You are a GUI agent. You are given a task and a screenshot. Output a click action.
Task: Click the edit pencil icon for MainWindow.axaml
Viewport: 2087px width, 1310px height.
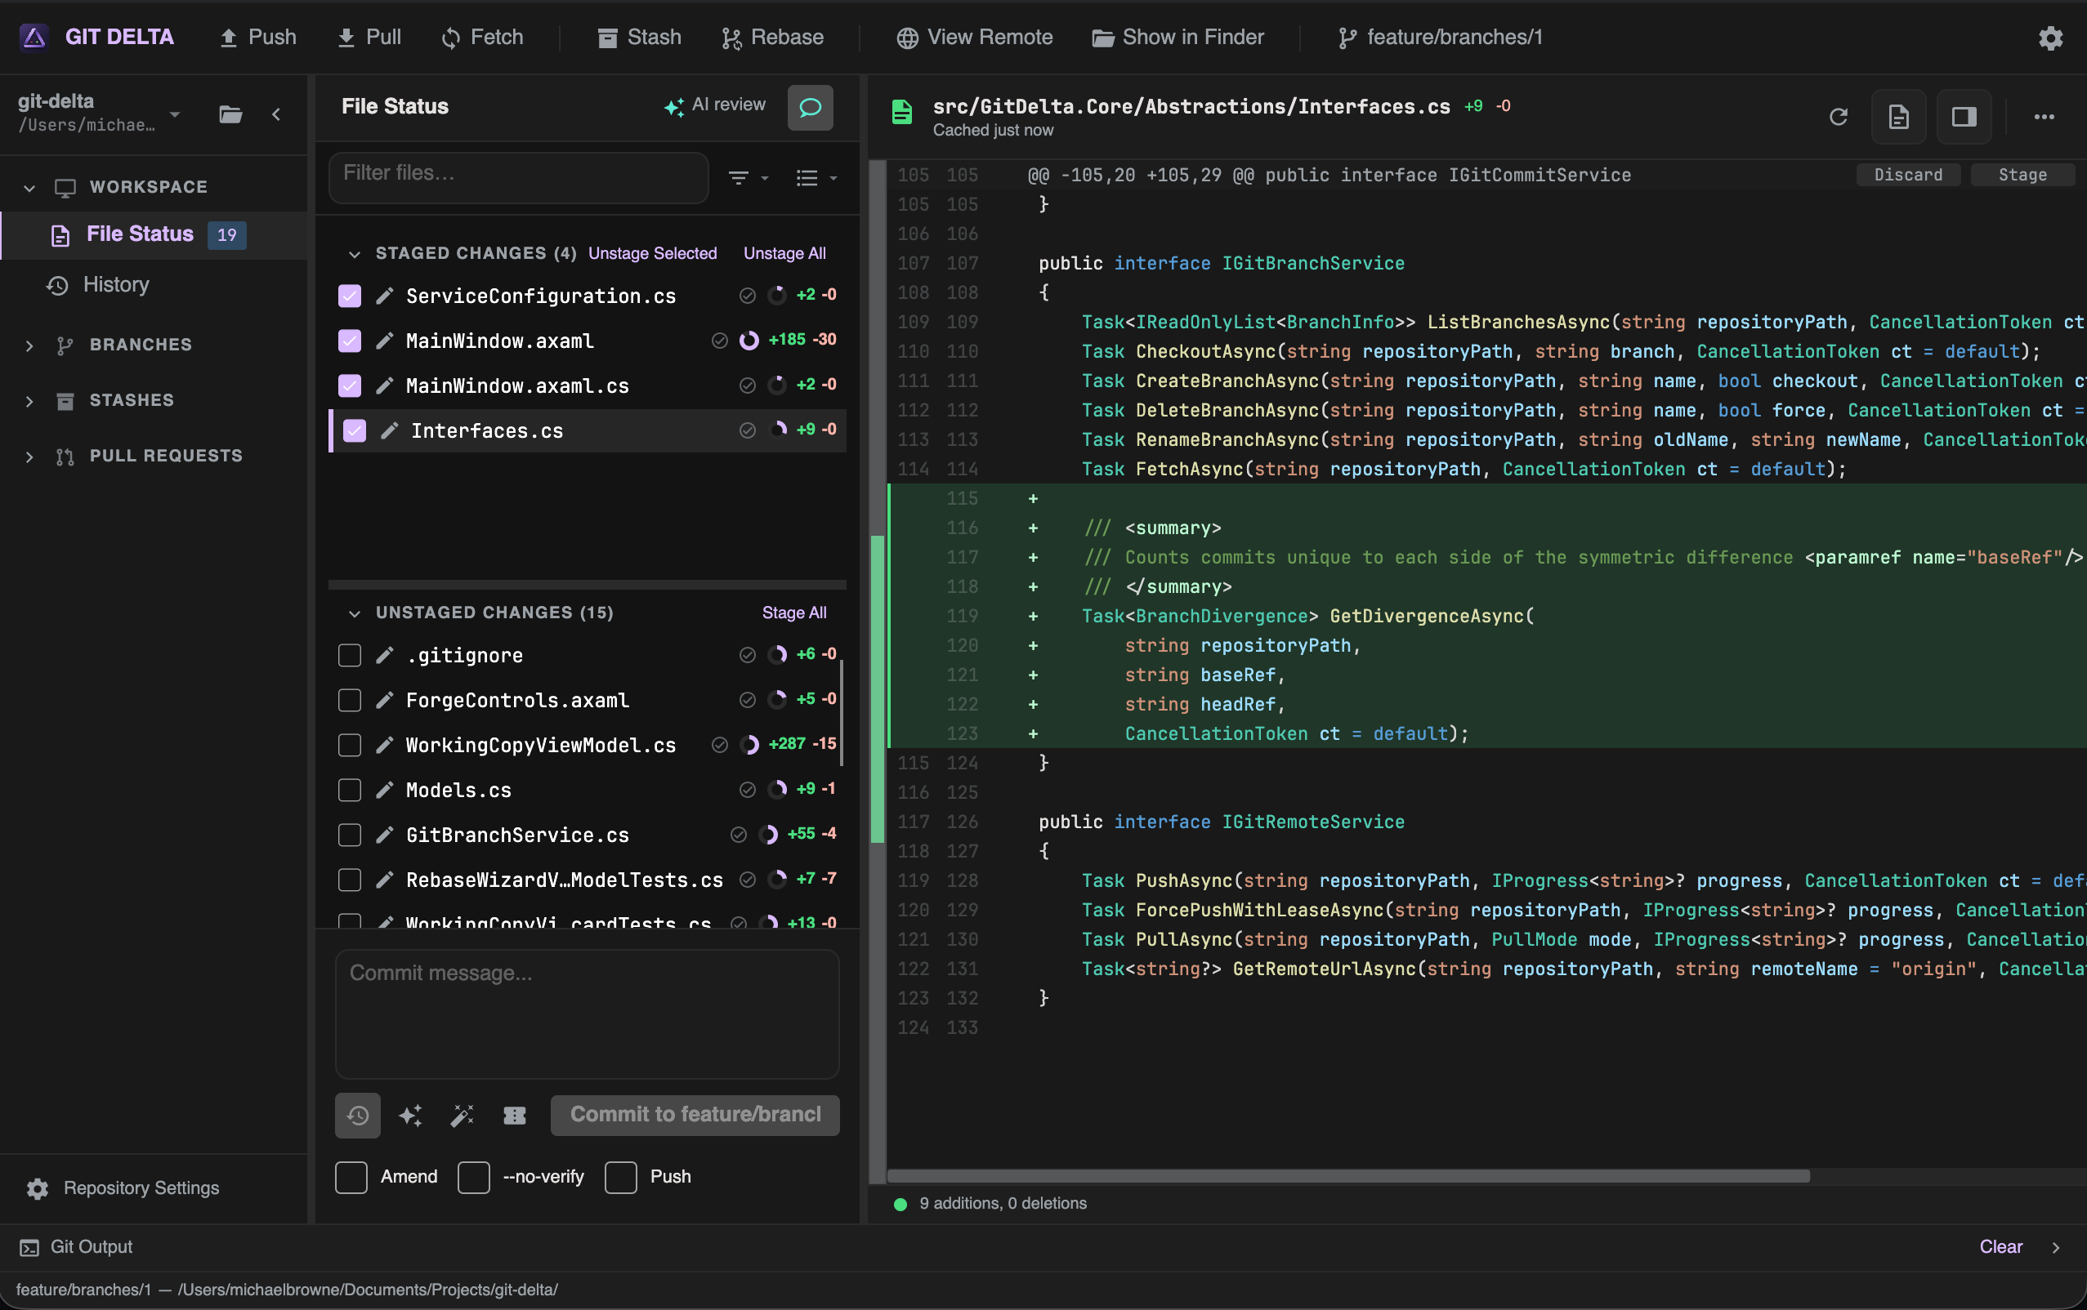coord(385,341)
